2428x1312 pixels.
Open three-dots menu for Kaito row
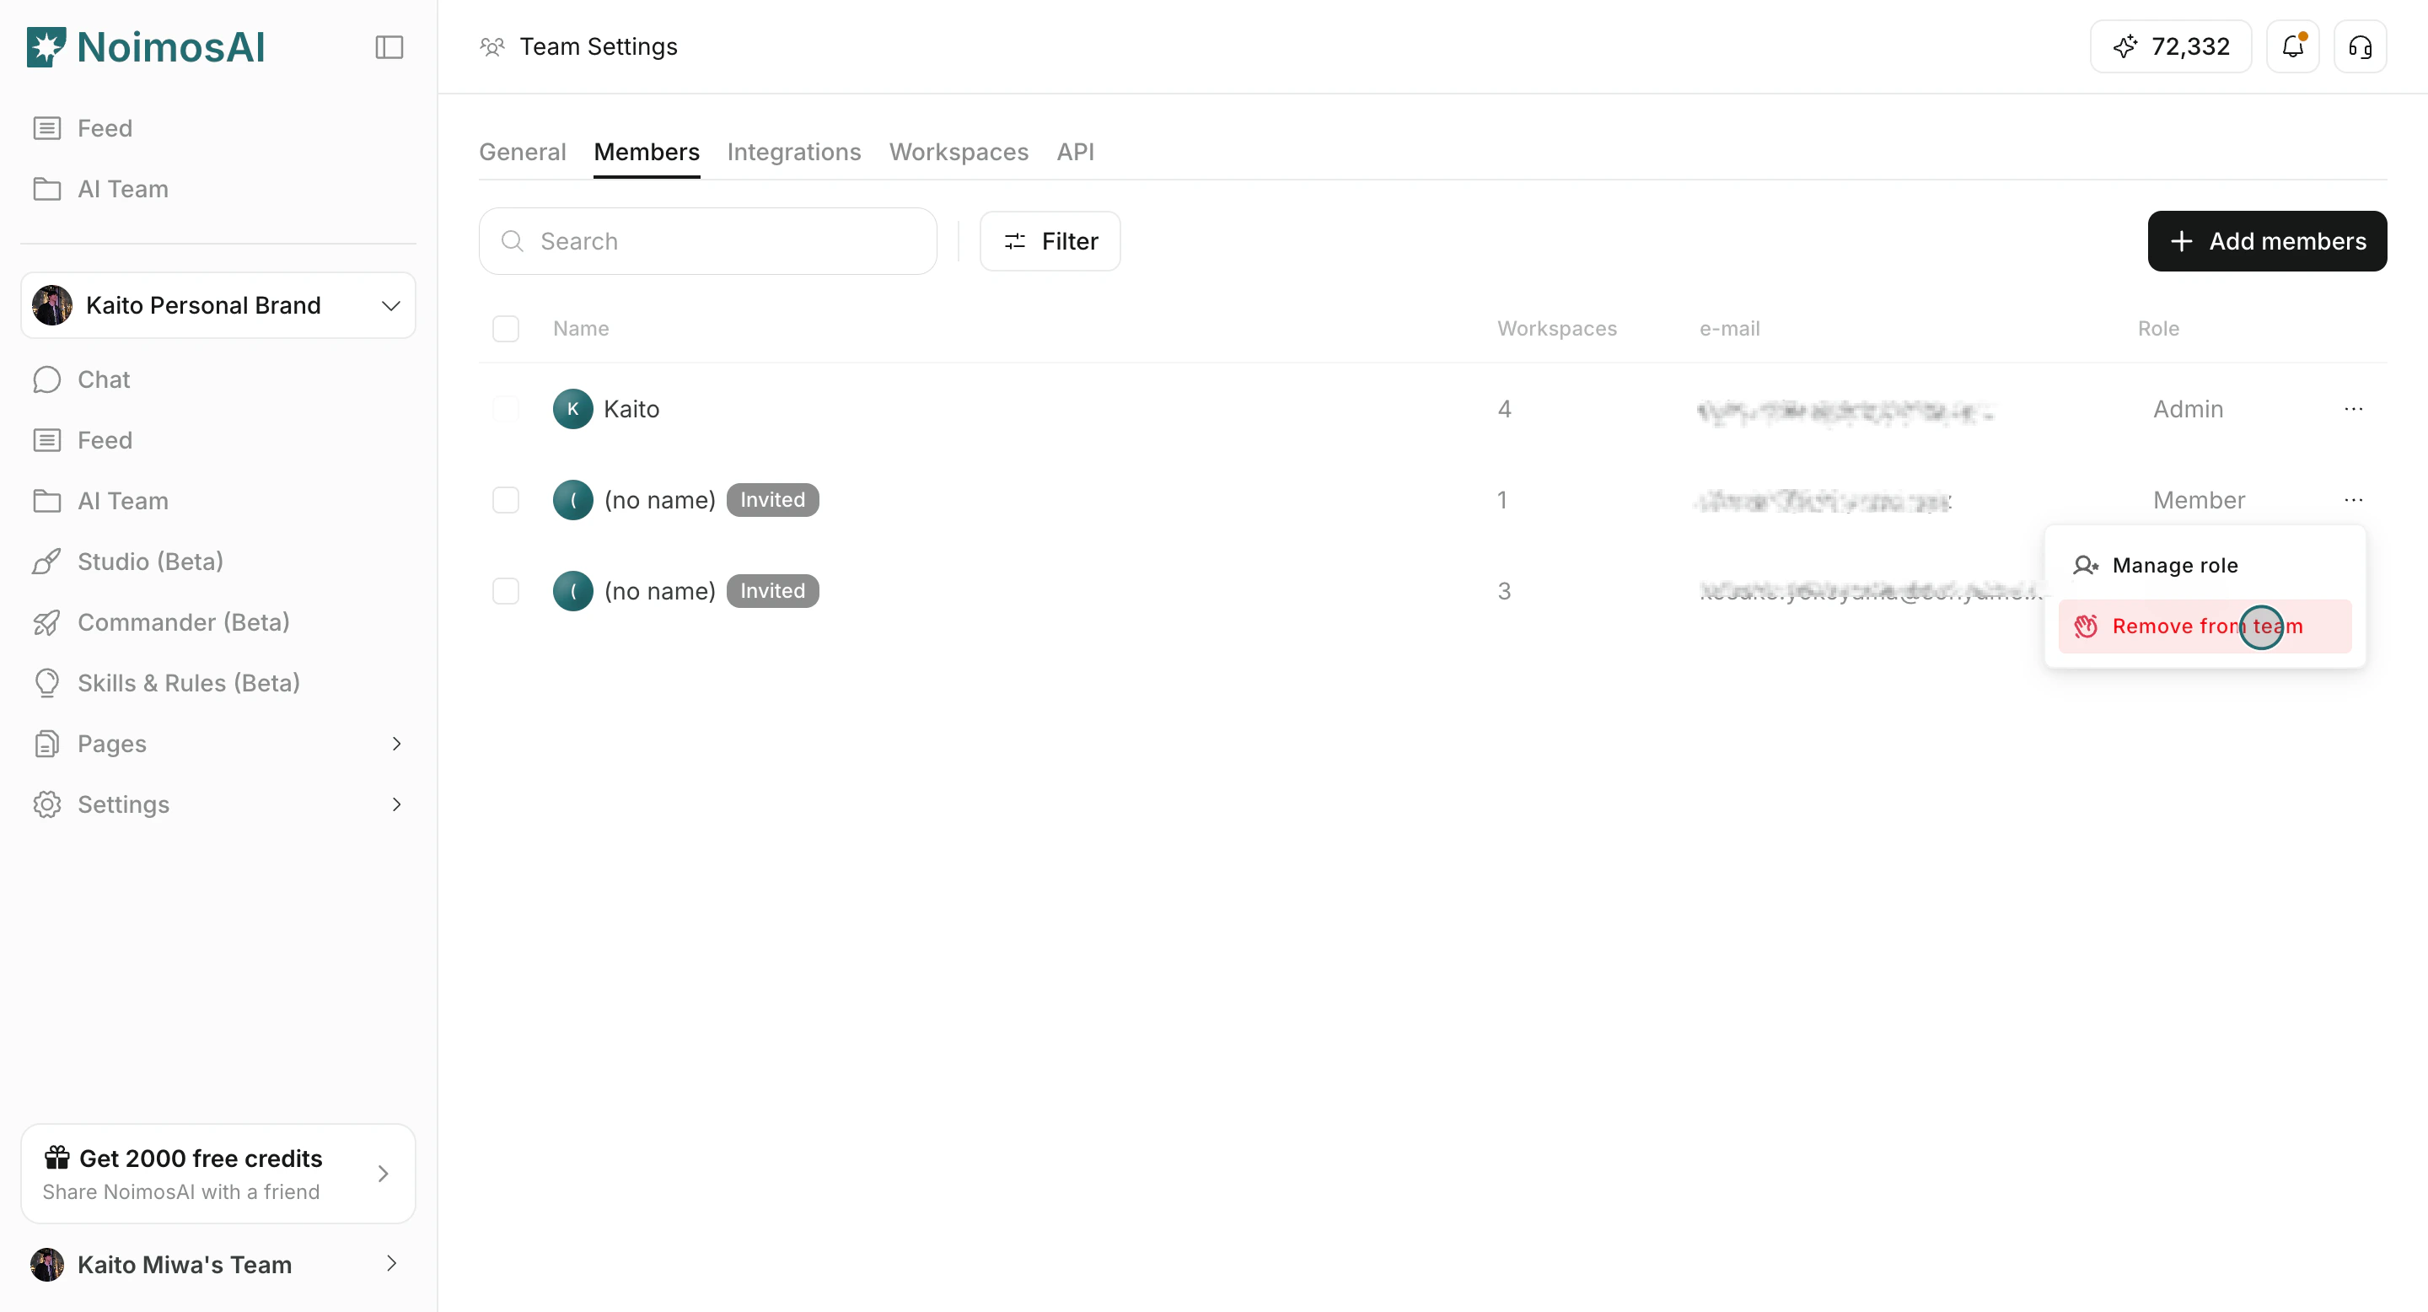pyautogui.click(x=2353, y=409)
